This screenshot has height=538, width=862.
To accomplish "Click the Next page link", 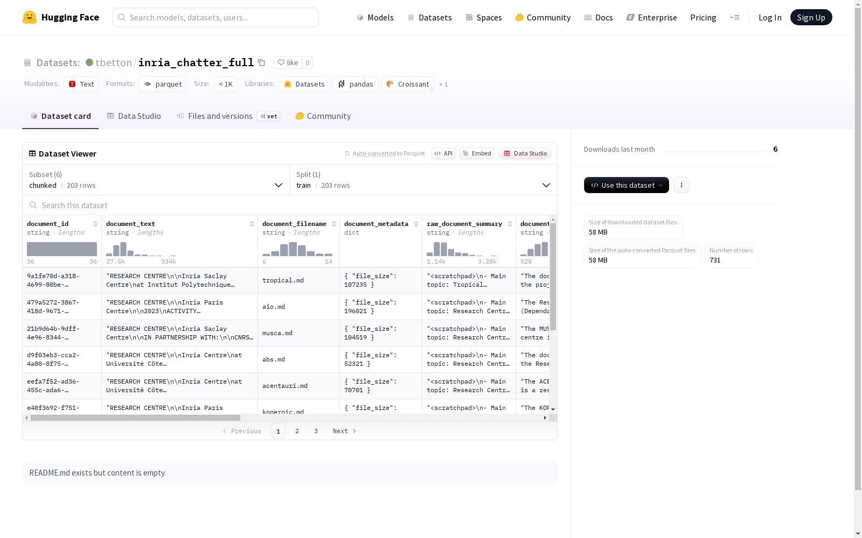I will click(345, 431).
